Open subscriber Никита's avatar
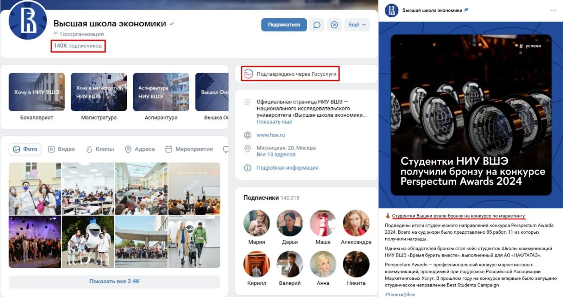Viewport: 563px width, 297px height. pyautogui.click(x=356, y=264)
